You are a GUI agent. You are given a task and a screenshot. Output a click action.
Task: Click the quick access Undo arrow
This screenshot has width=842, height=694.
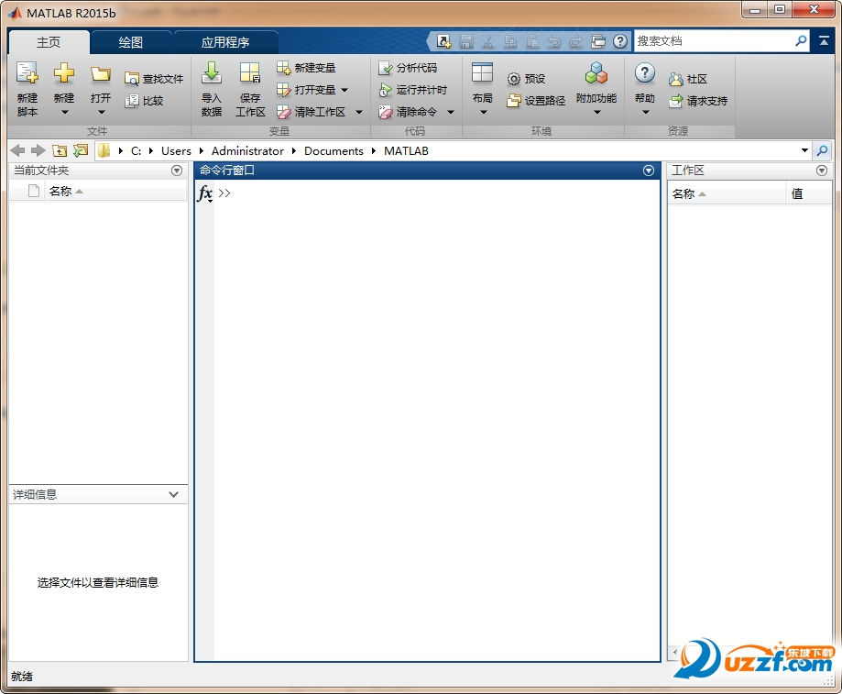tap(554, 41)
